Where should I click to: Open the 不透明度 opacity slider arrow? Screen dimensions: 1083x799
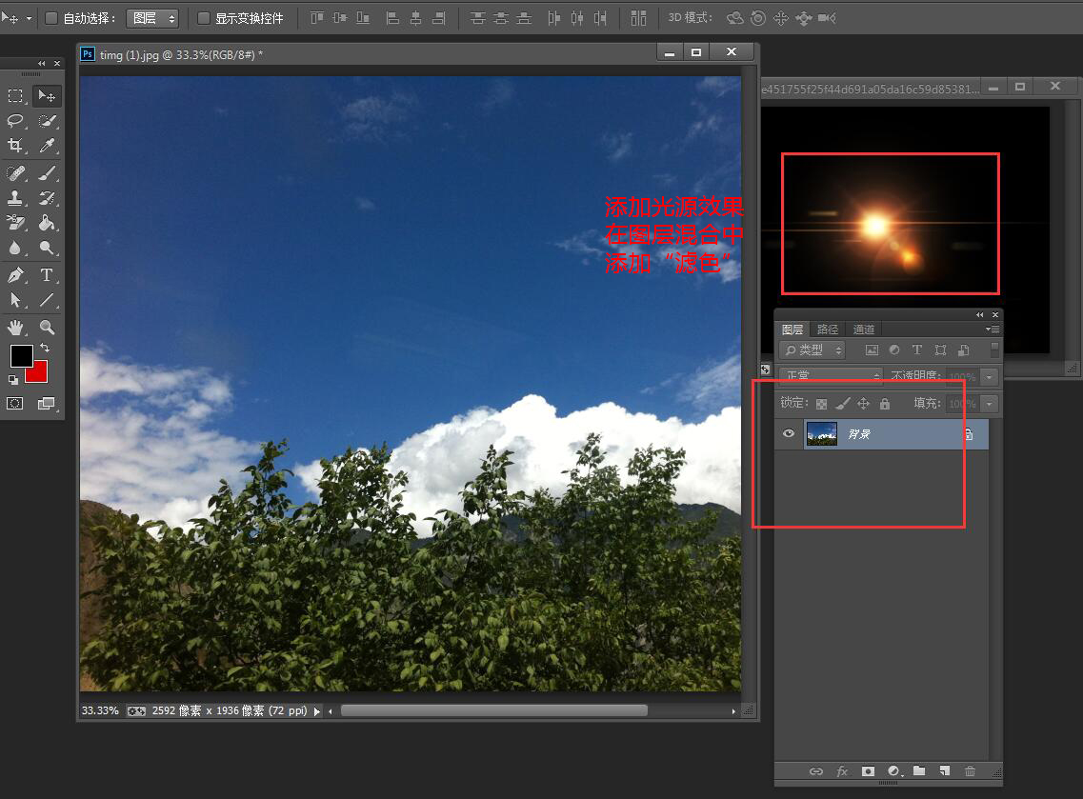click(x=990, y=377)
